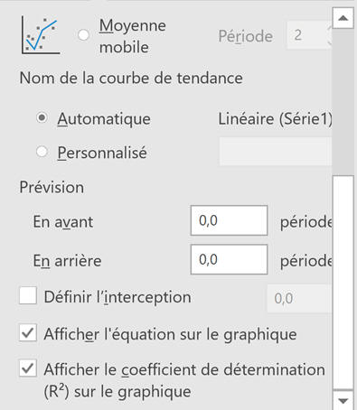Click the Afficher l'équation sur le graphique label

pos(170,334)
